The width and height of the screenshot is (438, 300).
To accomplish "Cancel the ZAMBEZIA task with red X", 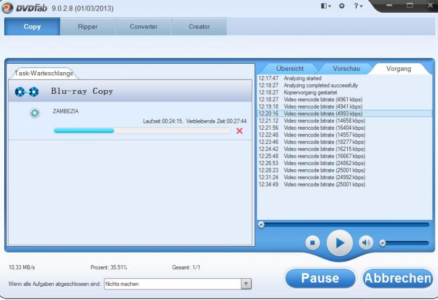I will (x=240, y=131).
